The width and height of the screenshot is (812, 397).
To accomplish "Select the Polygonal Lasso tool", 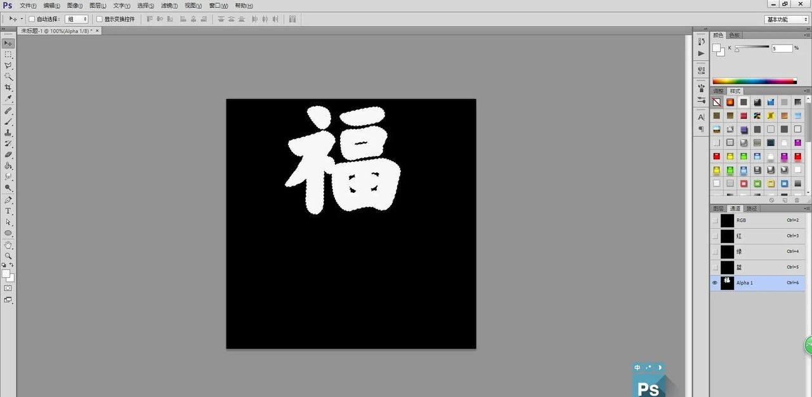I will coord(8,65).
